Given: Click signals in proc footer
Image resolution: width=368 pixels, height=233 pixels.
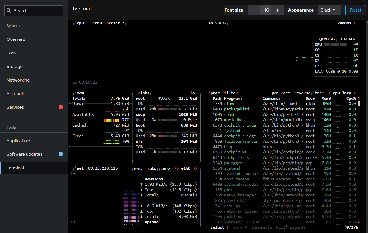Looking at the screenshot, I should (298, 227).
